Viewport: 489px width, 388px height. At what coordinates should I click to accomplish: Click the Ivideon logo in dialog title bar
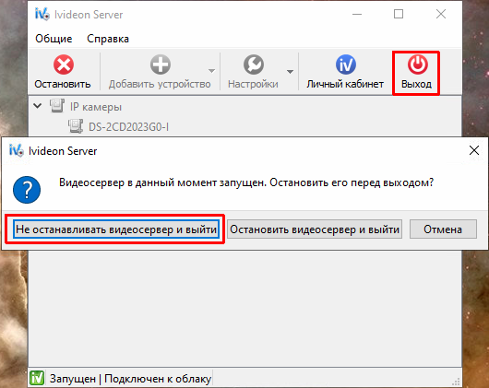pyautogui.click(x=17, y=151)
